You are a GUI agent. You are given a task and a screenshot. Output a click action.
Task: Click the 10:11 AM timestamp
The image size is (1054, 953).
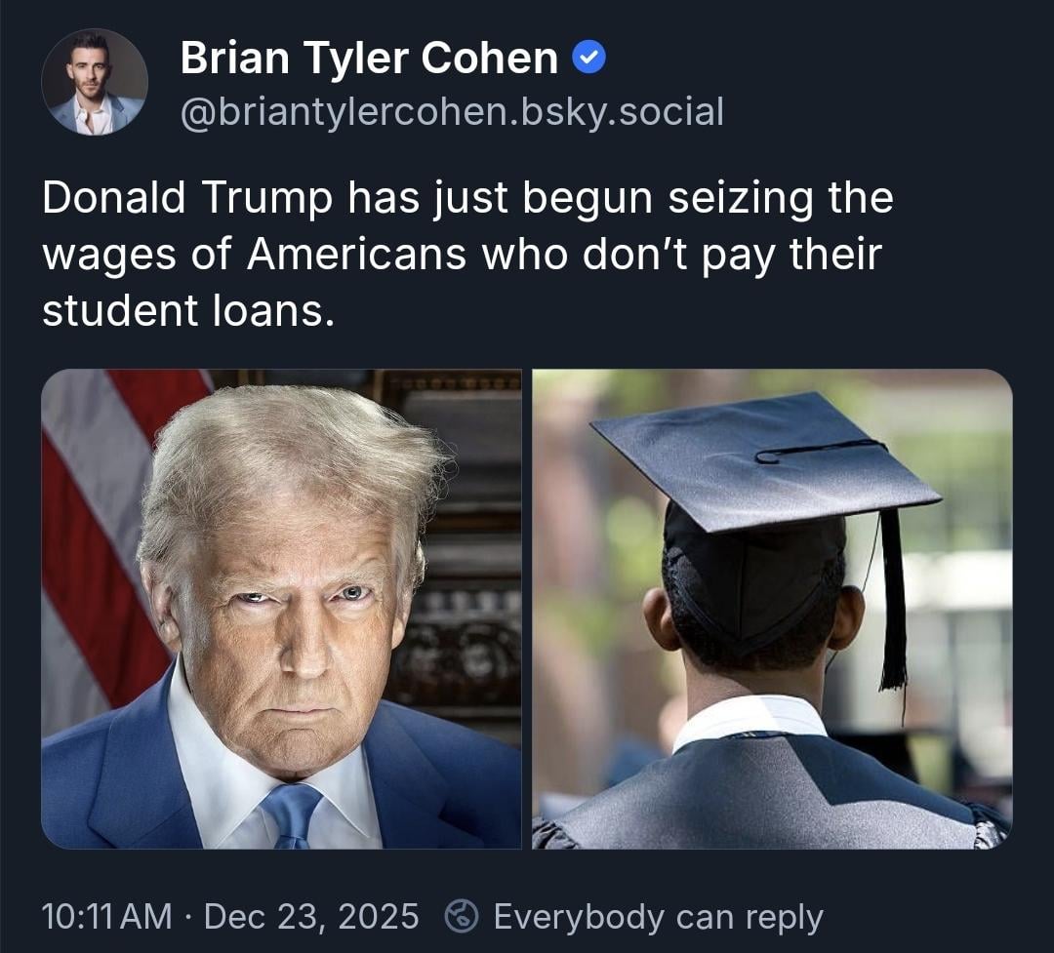coord(107,917)
